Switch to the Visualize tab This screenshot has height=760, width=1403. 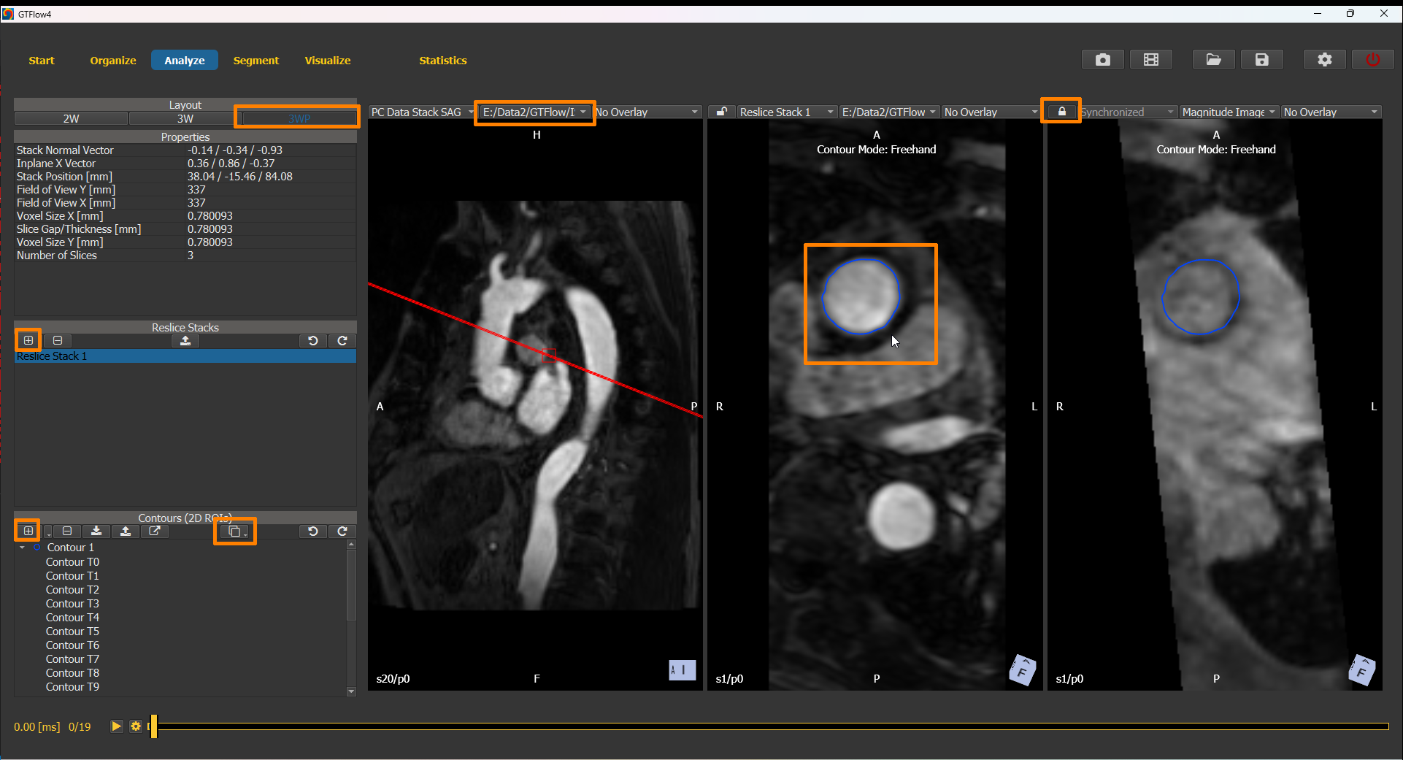(x=328, y=61)
